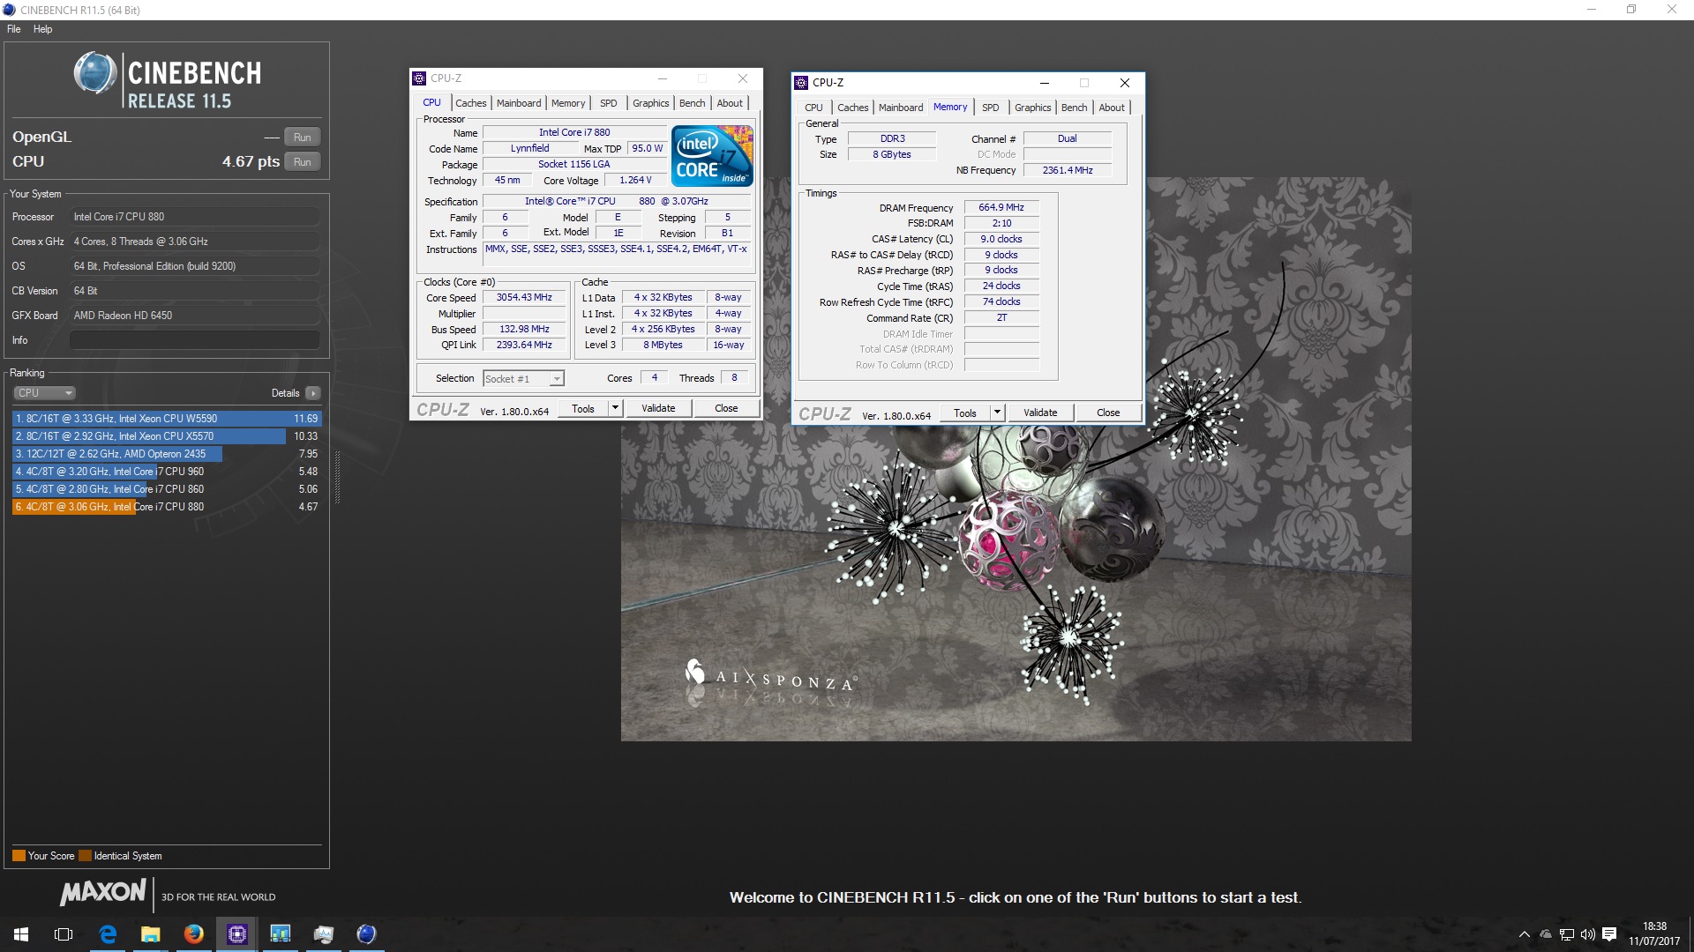Click the Intel Core i7 logo in CPU-Z
The image size is (1694, 952).
click(x=712, y=155)
